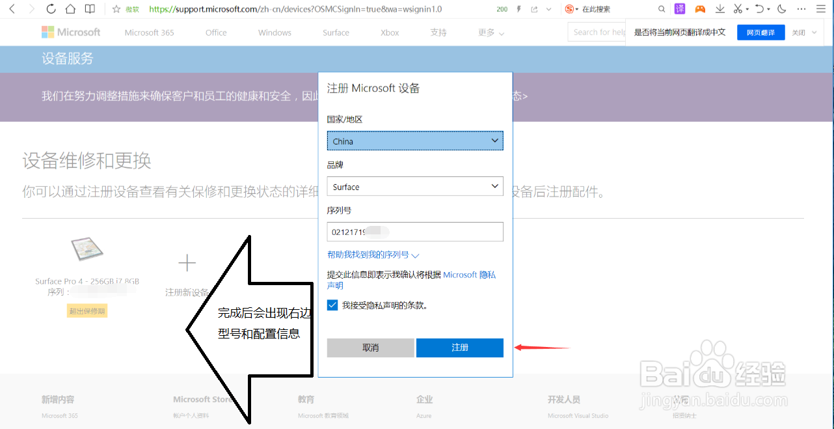Viewport: 834px width, 429px height.
Task: Focus the Search for help field
Action: pos(597,32)
